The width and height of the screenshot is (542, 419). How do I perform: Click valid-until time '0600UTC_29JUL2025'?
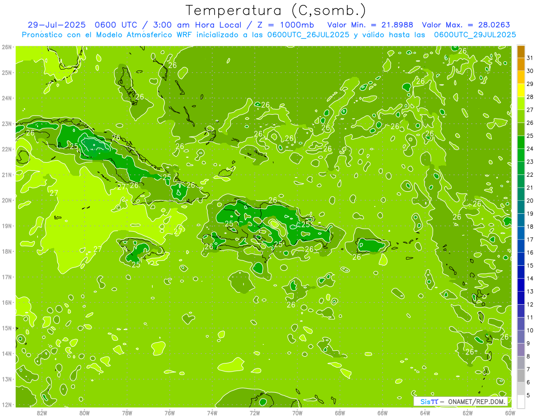pyautogui.click(x=475, y=34)
